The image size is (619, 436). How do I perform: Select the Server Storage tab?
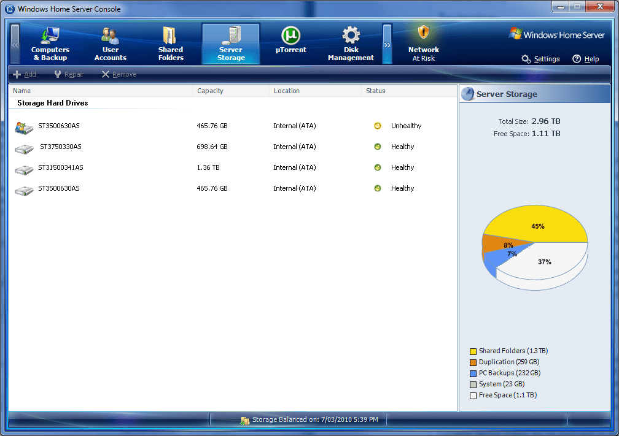pos(231,44)
